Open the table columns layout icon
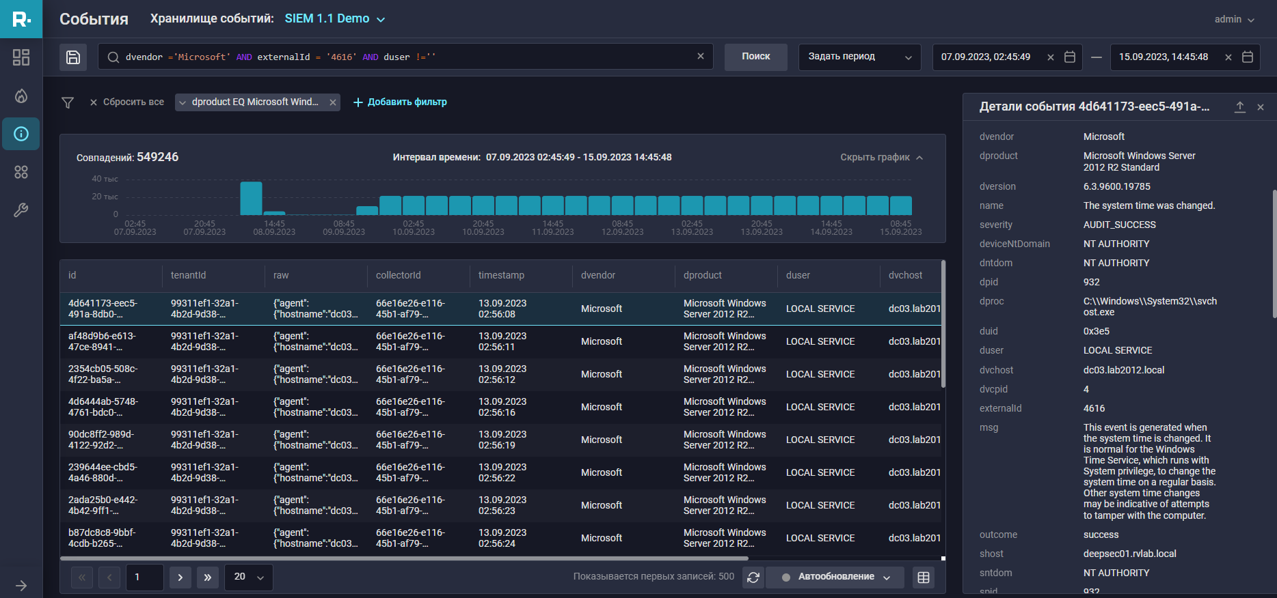The image size is (1277, 598). pos(923,578)
